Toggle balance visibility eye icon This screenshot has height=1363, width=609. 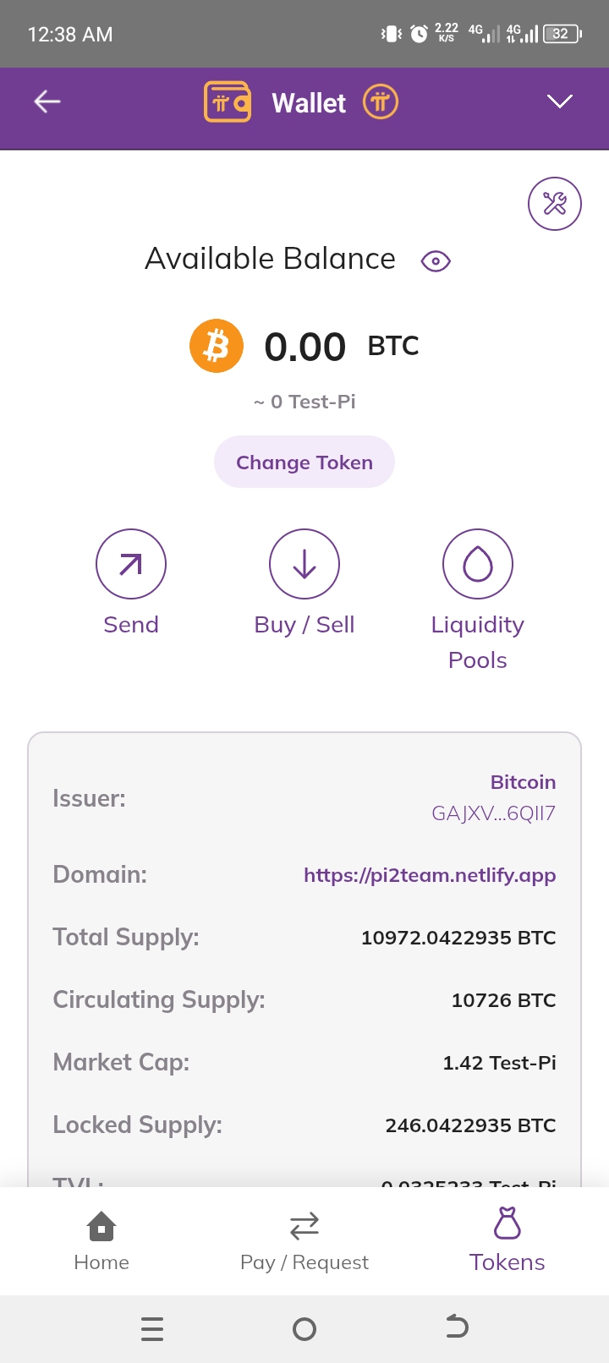click(x=436, y=261)
